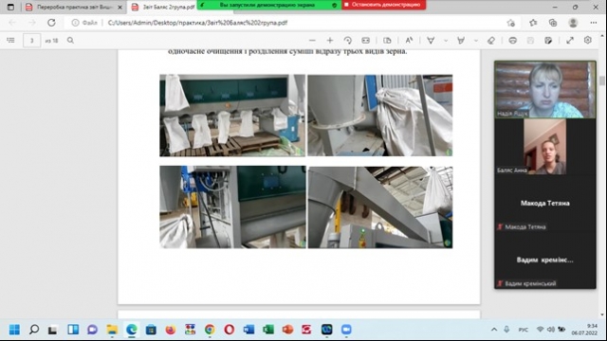Launch Firefox from the taskbar
Screen dimensions: 607x341
point(171,330)
